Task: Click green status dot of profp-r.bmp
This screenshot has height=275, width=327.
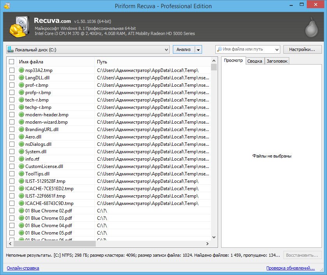Action: pyautogui.click(x=21, y=92)
